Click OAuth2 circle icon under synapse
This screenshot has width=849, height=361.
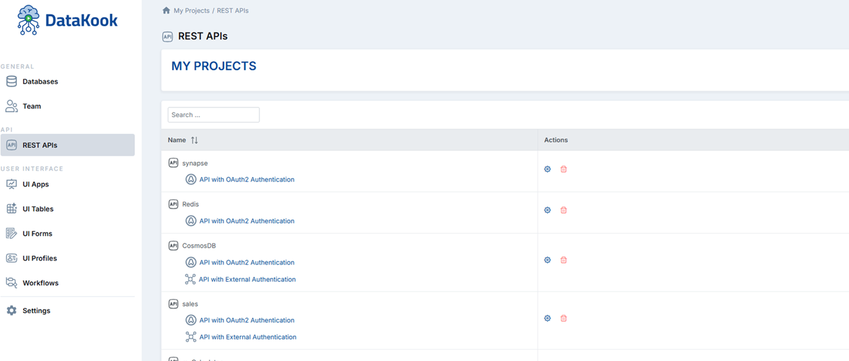pyautogui.click(x=191, y=180)
